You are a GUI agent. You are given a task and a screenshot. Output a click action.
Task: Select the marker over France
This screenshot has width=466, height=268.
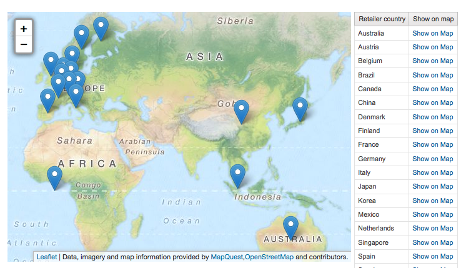point(58,86)
